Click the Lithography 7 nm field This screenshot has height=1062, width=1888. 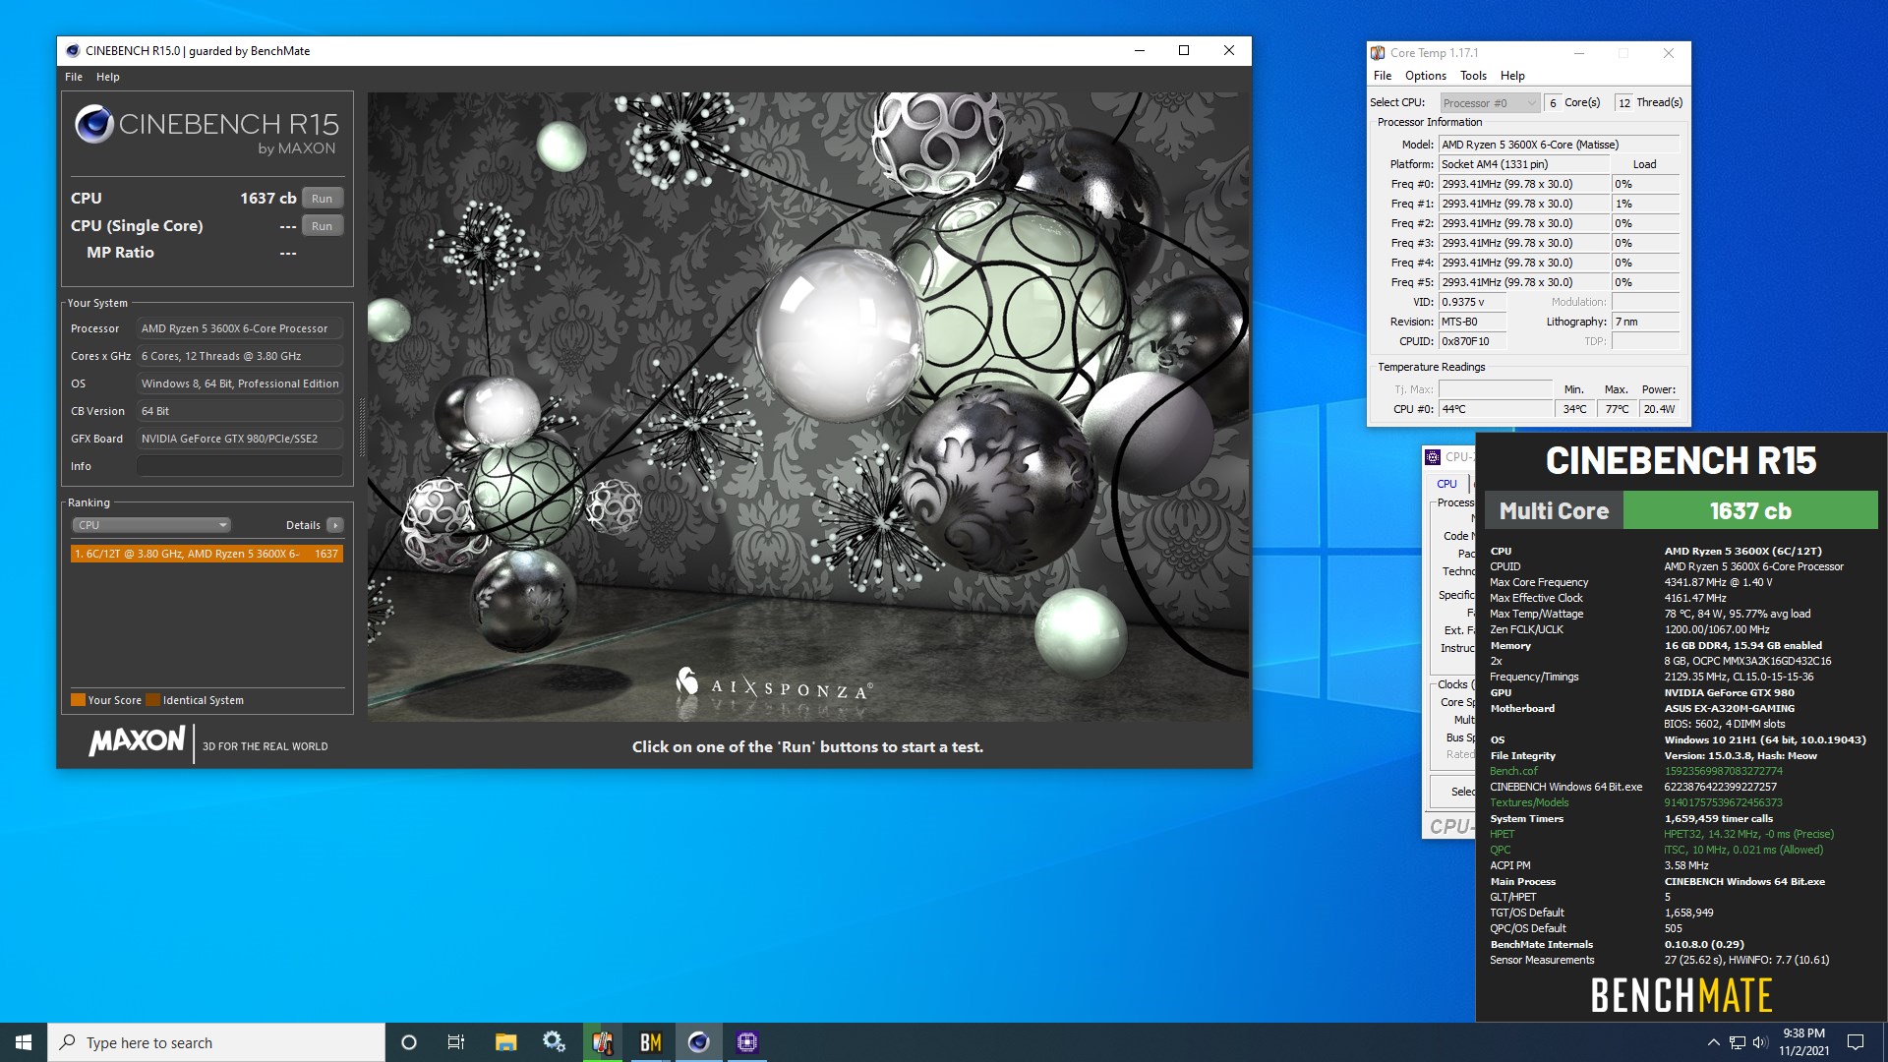1646,322
